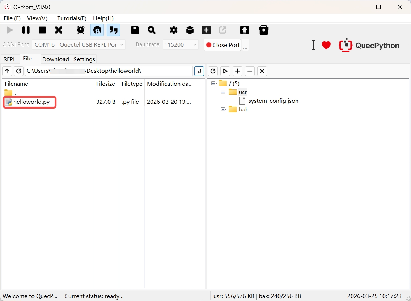Click the magnifying glass search icon
411x301 pixels.
152,30
